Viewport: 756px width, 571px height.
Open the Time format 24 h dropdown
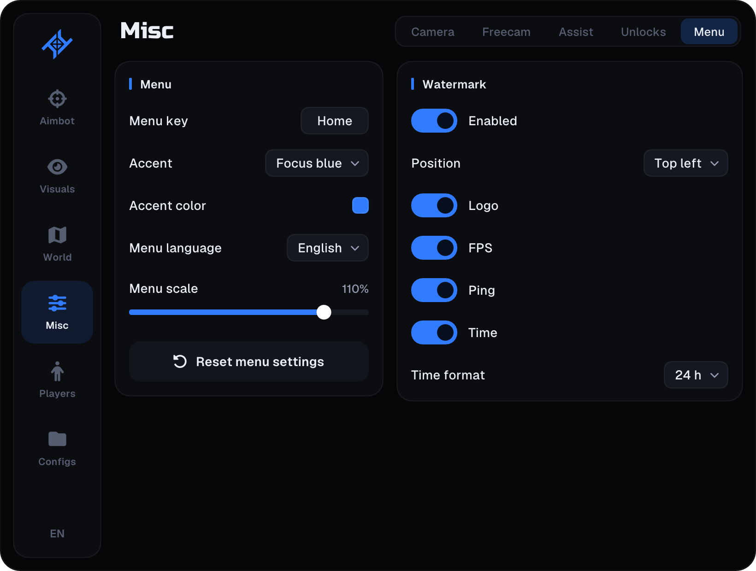click(x=696, y=375)
